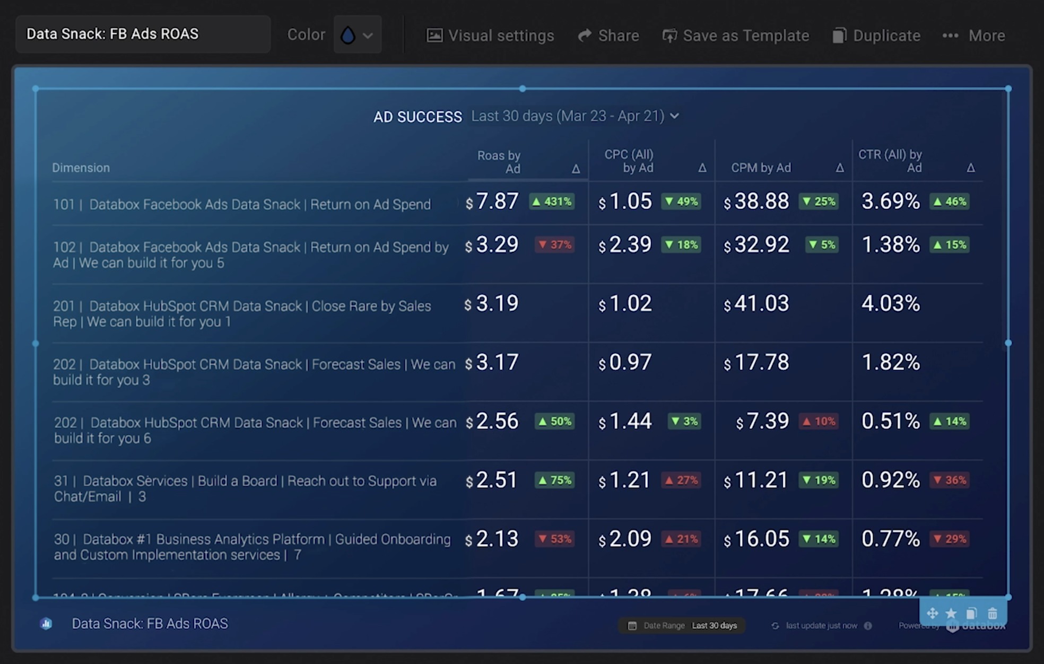Click the move handle arrows icon
Image resolution: width=1044 pixels, height=664 pixels.
933,613
